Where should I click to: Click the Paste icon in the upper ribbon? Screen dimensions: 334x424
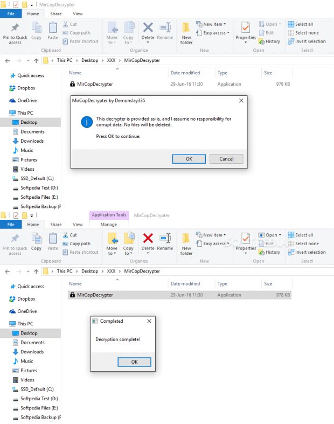click(53, 30)
